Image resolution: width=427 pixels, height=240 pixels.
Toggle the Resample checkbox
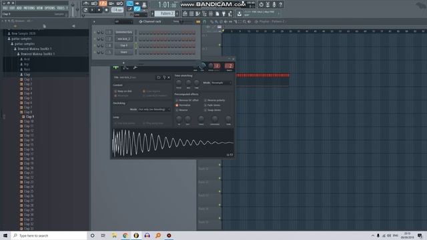(115, 96)
